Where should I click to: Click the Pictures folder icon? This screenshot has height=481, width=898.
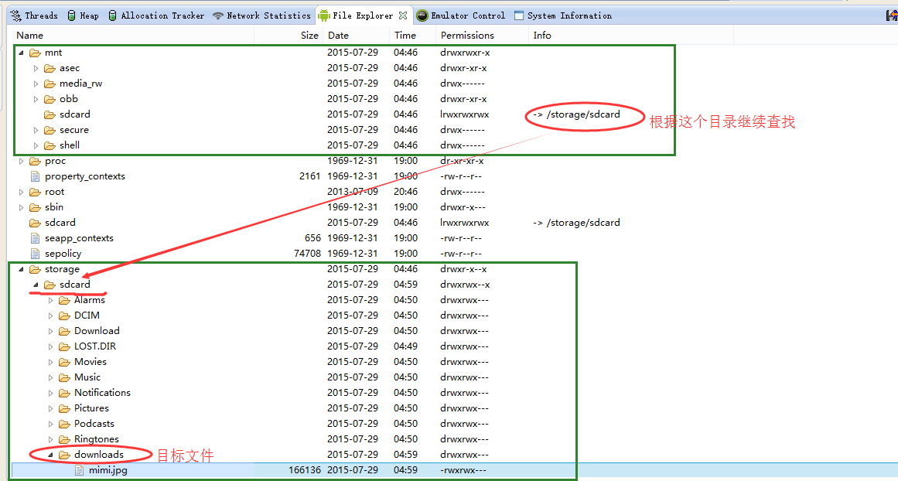[64, 408]
